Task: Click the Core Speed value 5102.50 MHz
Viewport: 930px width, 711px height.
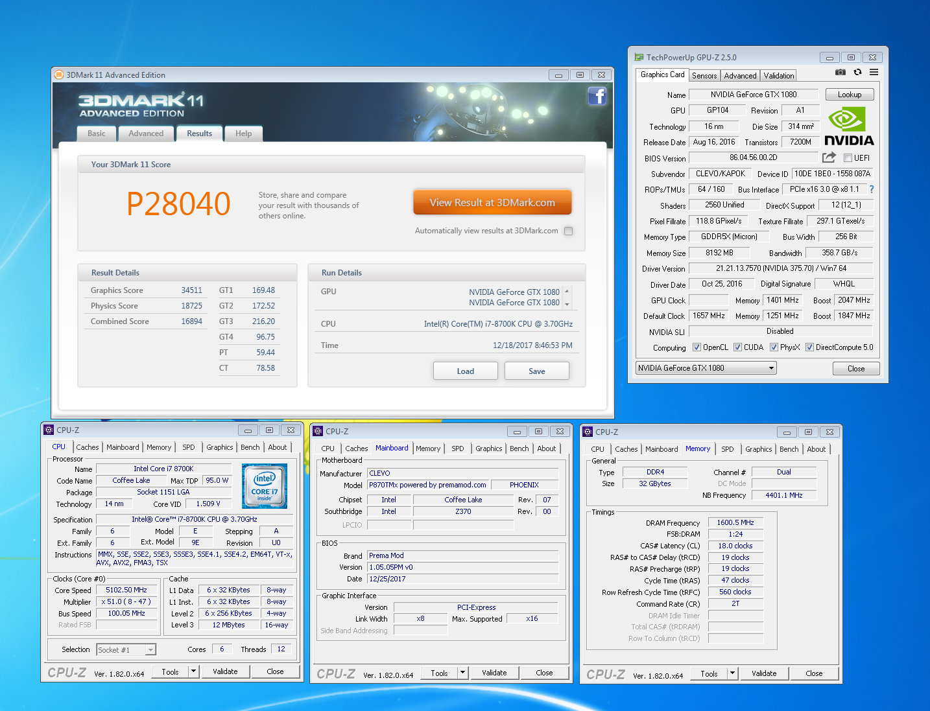Action: (x=127, y=590)
